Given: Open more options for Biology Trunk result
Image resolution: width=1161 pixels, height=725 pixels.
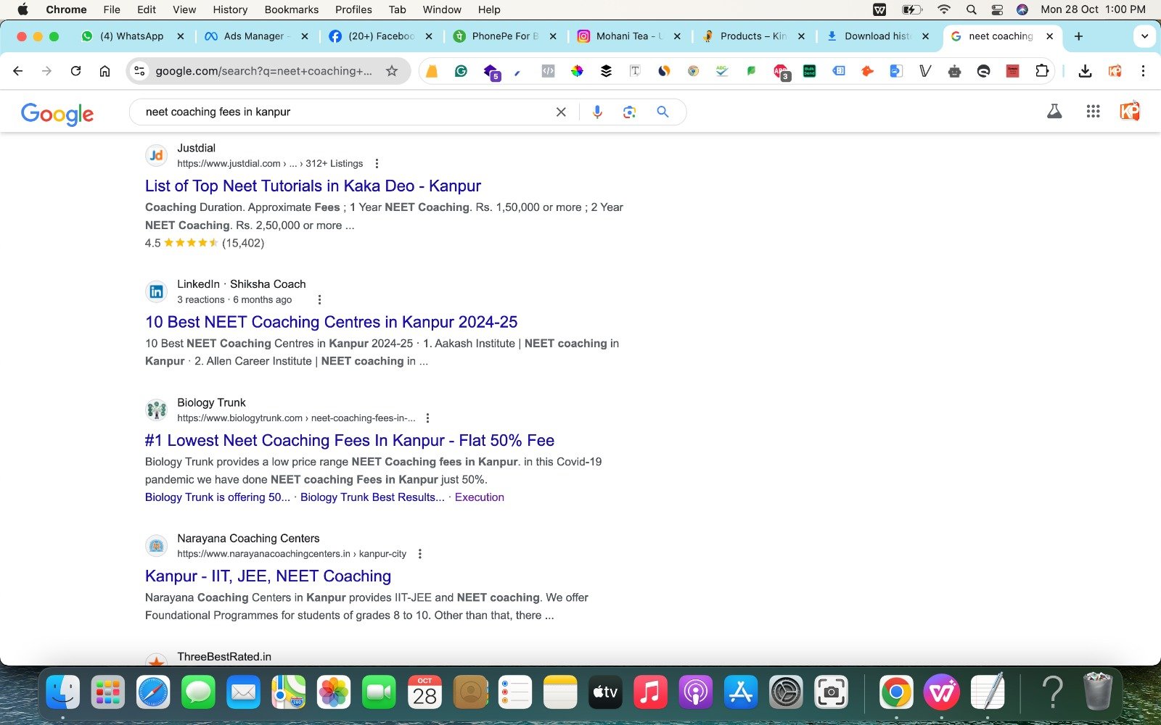Looking at the screenshot, I should [427, 418].
